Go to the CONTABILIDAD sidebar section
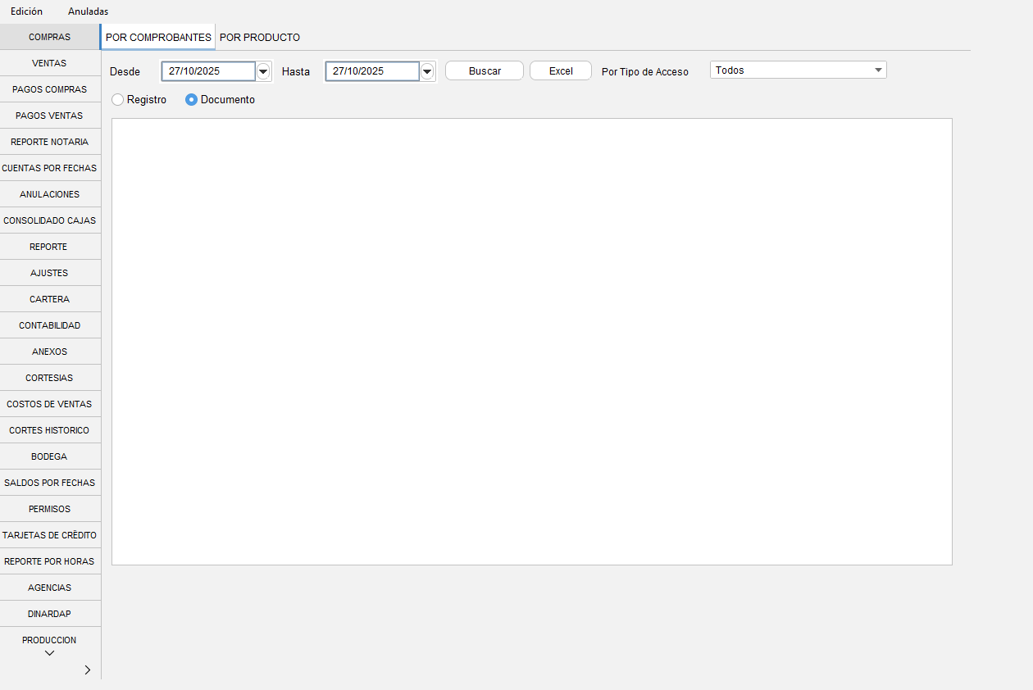 [x=49, y=325]
